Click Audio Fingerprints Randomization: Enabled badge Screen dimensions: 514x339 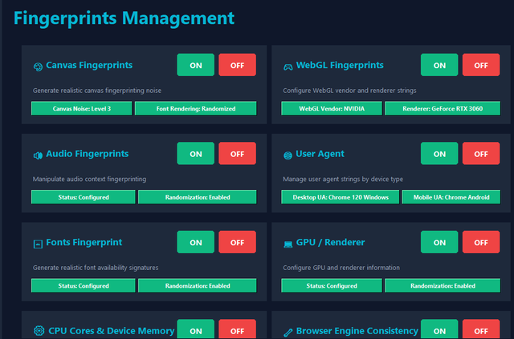tap(198, 197)
